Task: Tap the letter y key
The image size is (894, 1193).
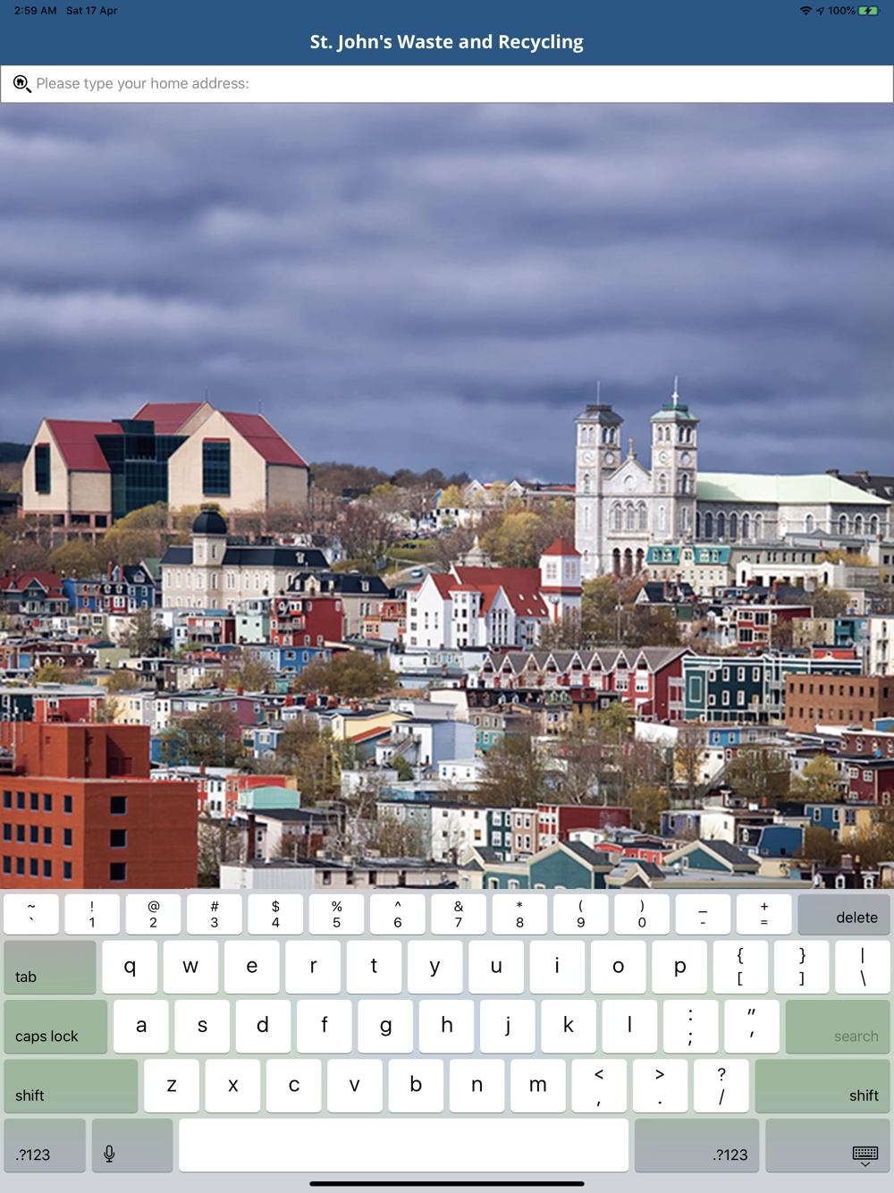Action: [x=434, y=967]
